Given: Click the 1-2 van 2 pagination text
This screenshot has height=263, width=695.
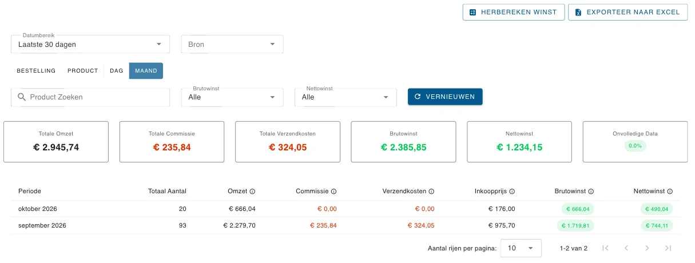Looking at the screenshot, I should [x=573, y=248].
